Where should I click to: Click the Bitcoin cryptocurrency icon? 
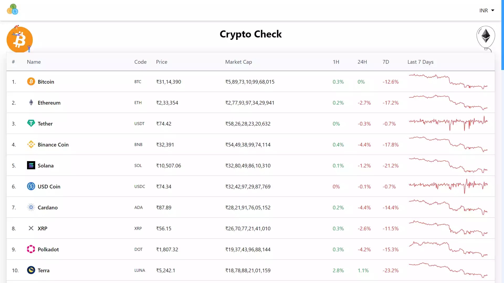pyautogui.click(x=30, y=81)
